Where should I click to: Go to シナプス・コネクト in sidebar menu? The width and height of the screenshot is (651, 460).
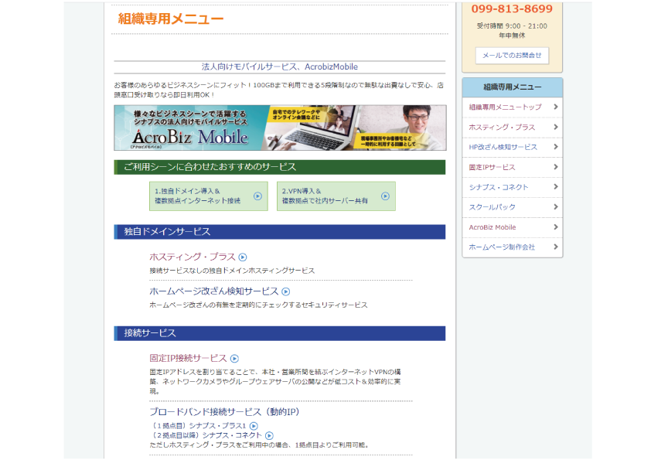pyautogui.click(x=513, y=187)
